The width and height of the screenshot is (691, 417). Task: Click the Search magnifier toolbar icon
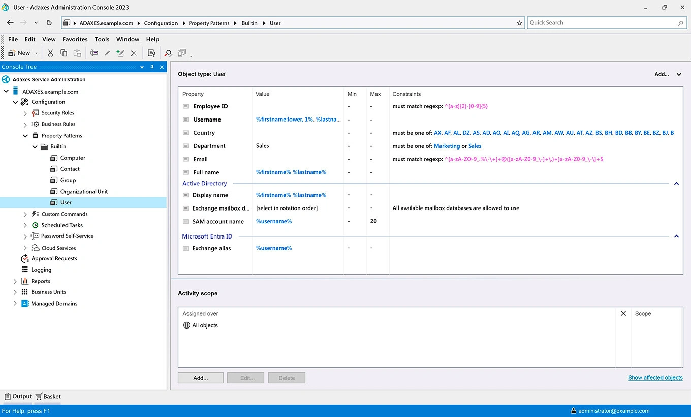point(168,53)
